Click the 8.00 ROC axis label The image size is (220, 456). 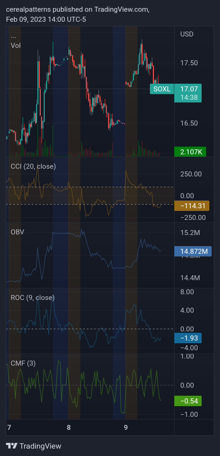[x=187, y=292]
